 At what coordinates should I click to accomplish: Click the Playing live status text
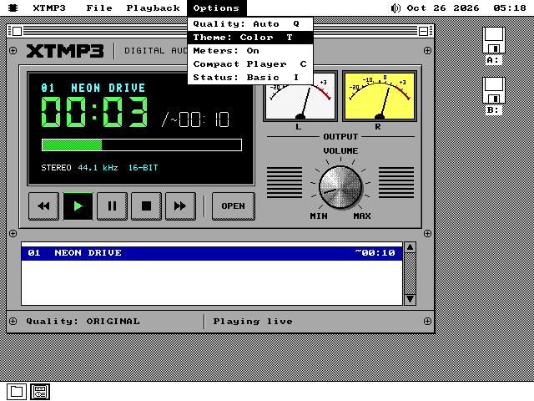pyautogui.click(x=253, y=321)
